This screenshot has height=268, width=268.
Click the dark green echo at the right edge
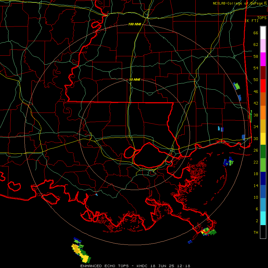(x=250, y=116)
